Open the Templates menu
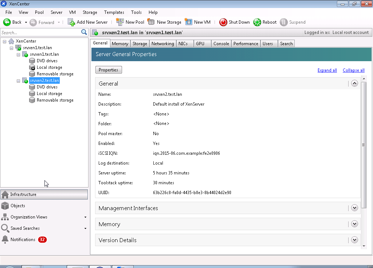The image size is (373, 268). [x=114, y=12]
